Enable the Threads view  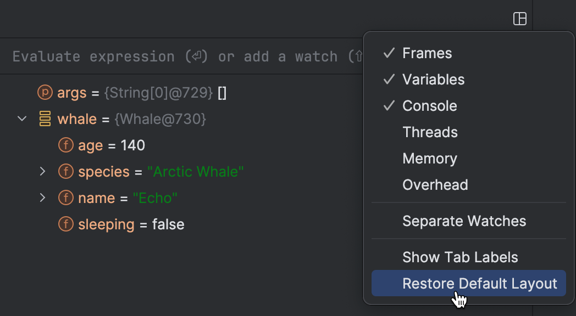(430, 132)
